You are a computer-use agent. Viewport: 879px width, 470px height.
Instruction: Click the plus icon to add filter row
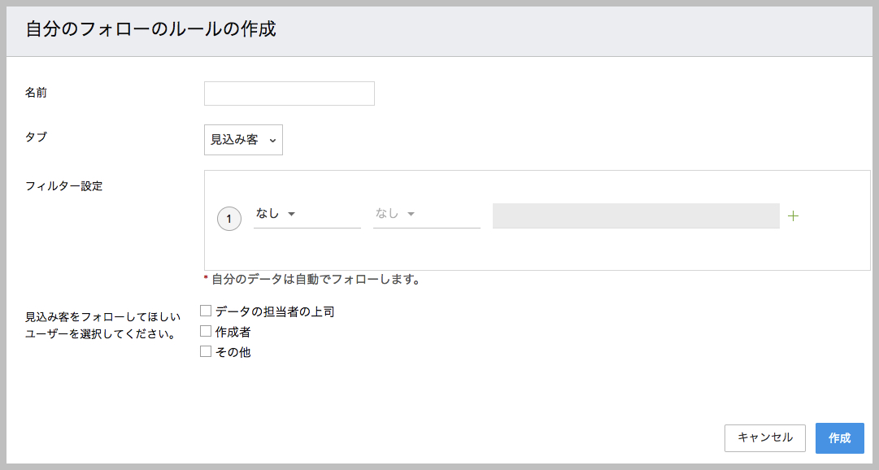(x=794, y=216)
